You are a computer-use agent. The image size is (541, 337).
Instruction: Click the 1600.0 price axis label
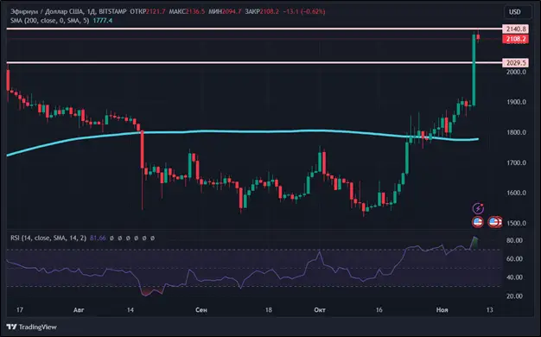(x=516, y=193)
